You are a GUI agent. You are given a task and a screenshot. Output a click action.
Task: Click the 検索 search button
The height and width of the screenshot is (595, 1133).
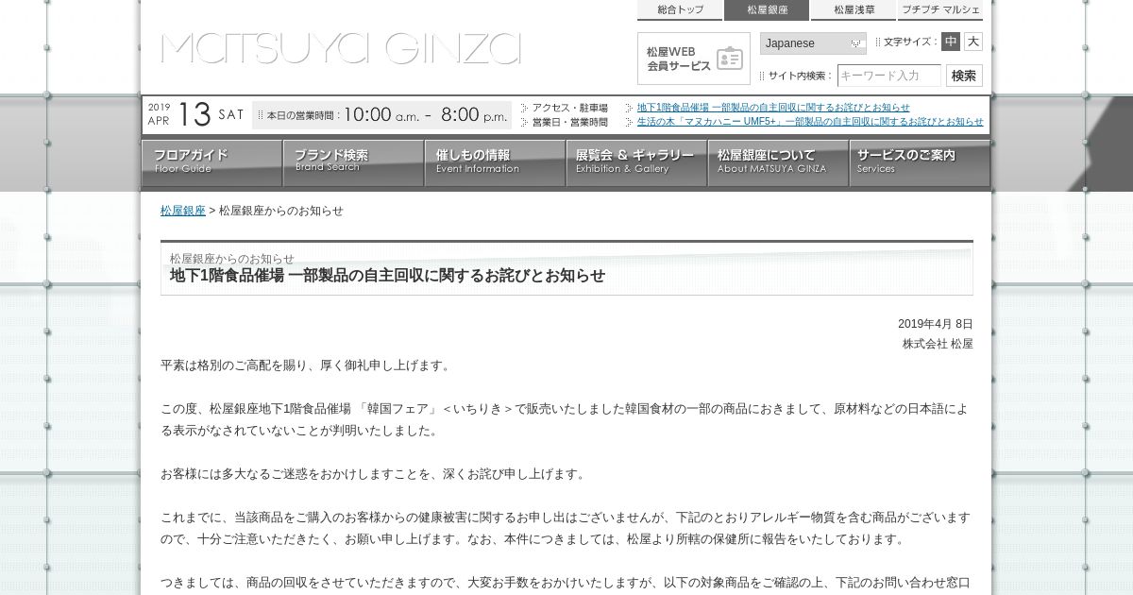click(x=964, y=76)
